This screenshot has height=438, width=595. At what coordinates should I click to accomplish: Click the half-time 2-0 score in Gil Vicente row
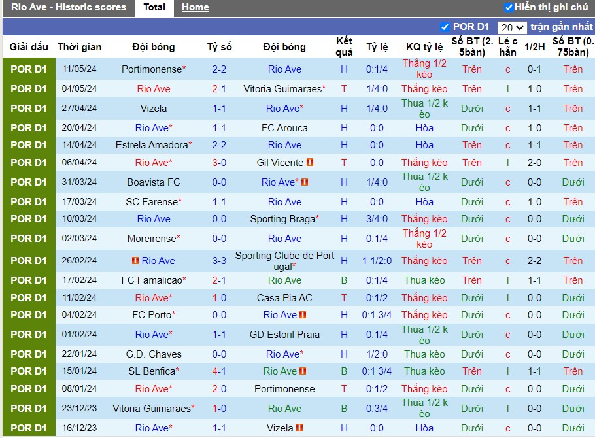click(534, 162)
